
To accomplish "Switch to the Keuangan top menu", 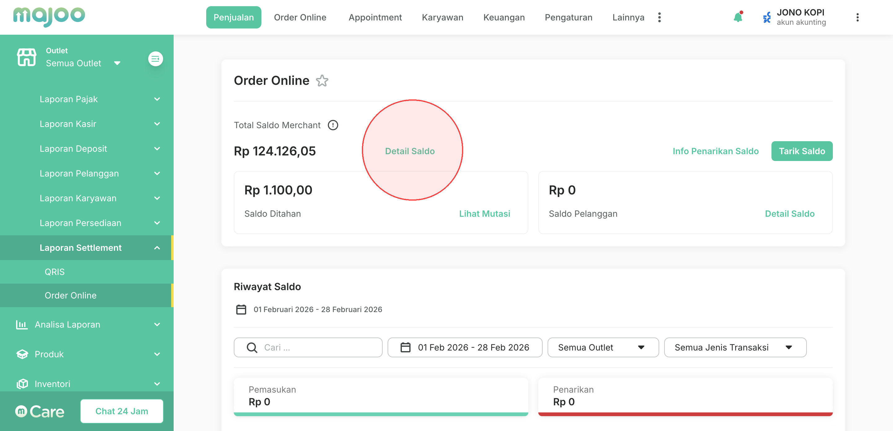I will coord(504,17).
